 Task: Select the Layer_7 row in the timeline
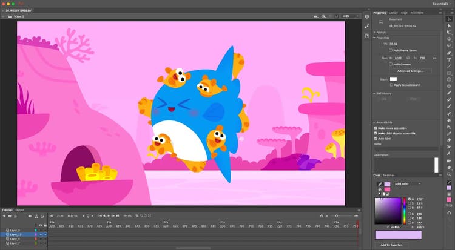23,243
